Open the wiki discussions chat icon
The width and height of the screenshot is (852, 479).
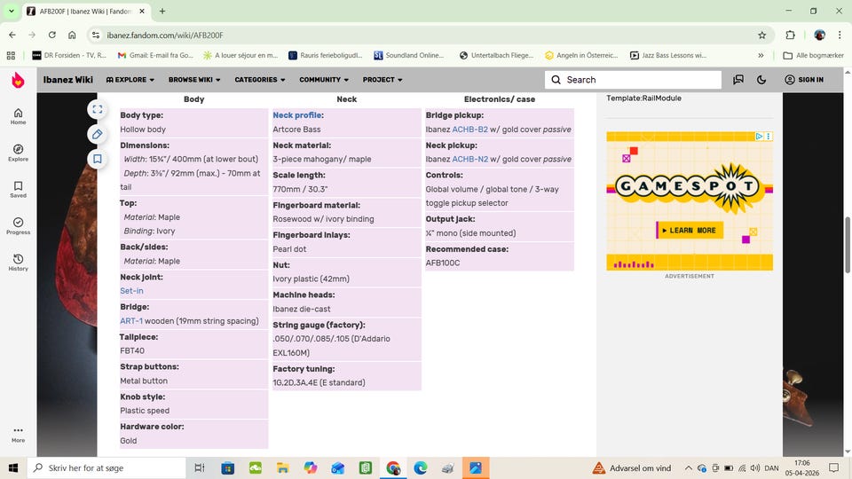738,80
